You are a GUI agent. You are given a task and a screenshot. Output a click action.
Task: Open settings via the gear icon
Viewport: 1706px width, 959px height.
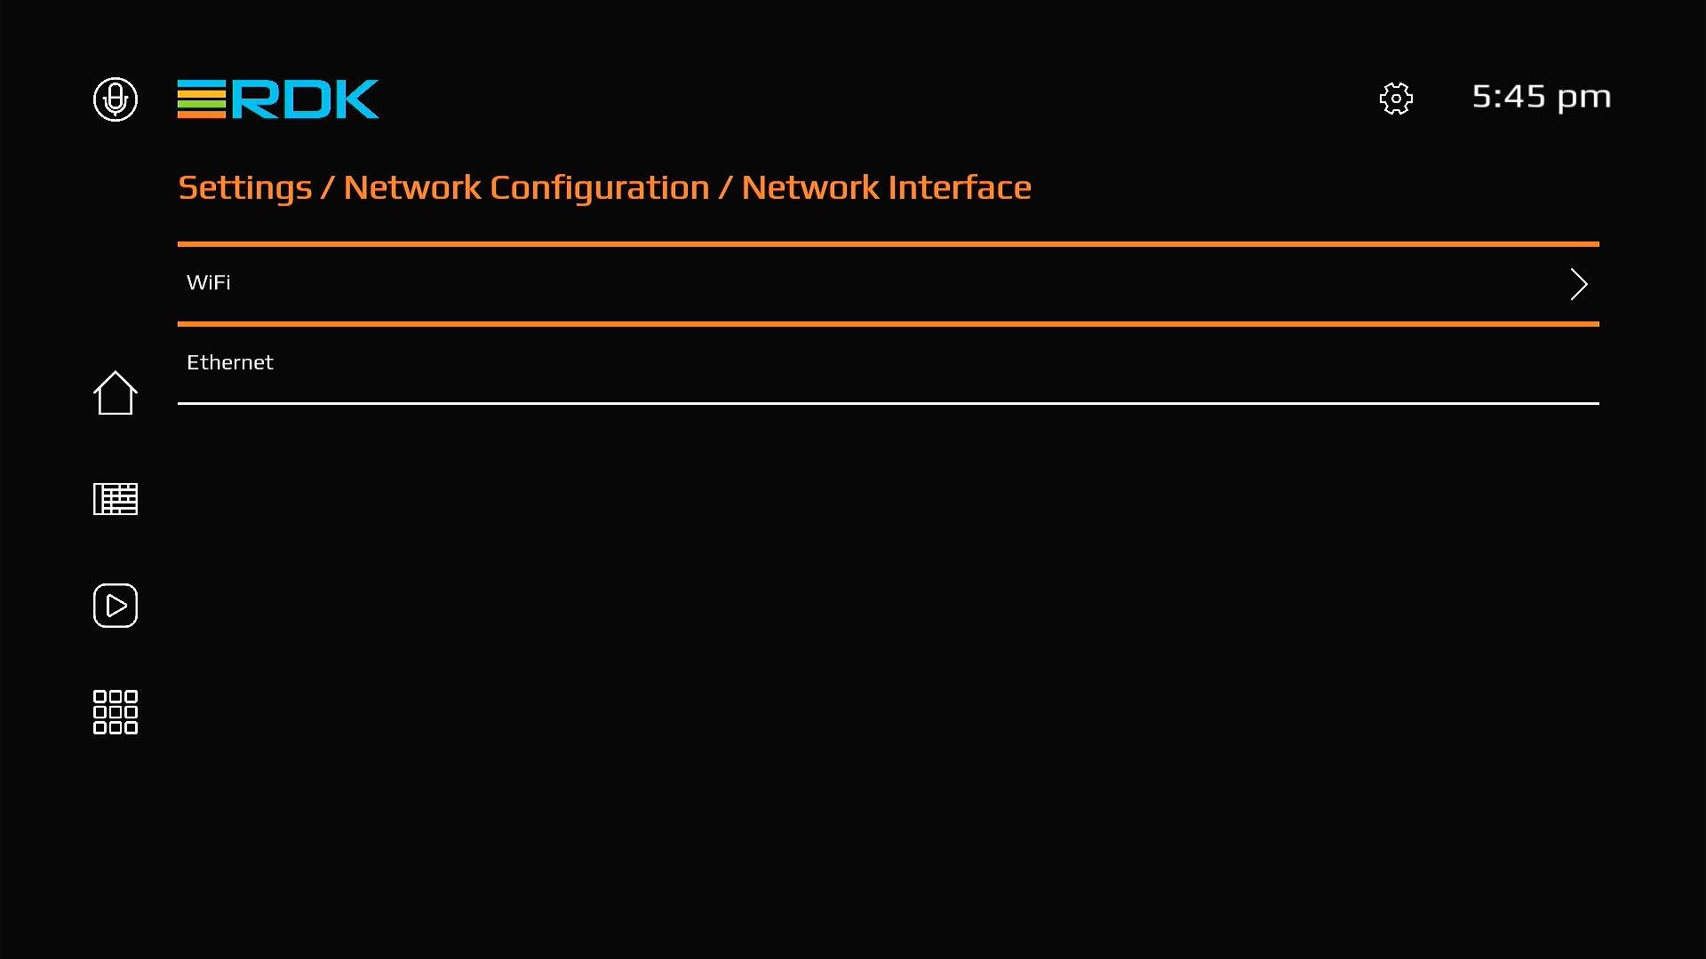point(1396,99)
